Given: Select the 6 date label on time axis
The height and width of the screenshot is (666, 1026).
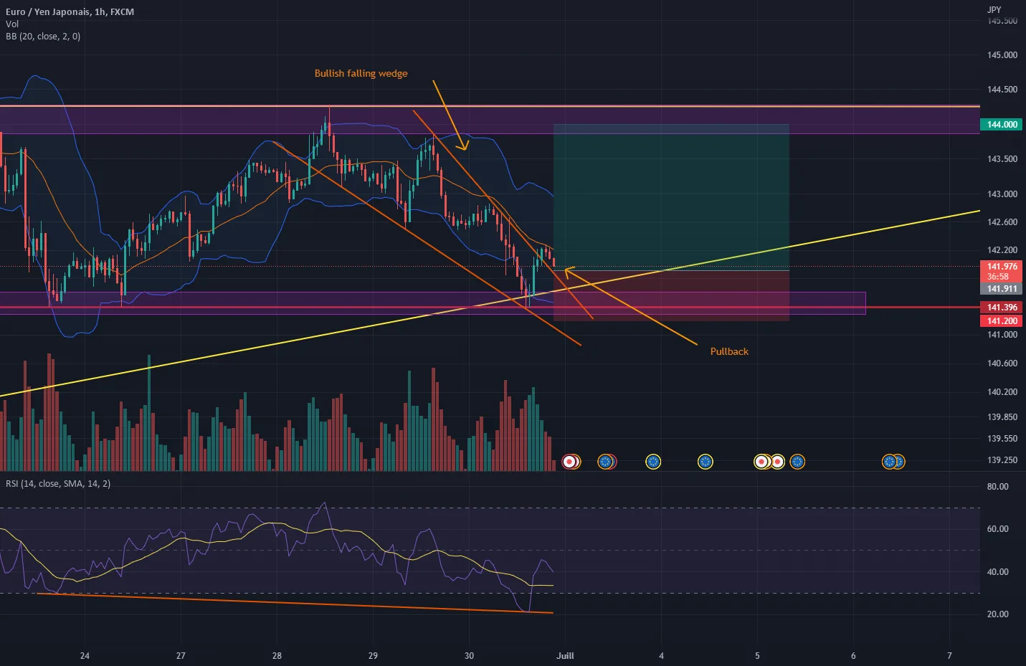Looking at the screenshot, I should (x=853, y=656).
